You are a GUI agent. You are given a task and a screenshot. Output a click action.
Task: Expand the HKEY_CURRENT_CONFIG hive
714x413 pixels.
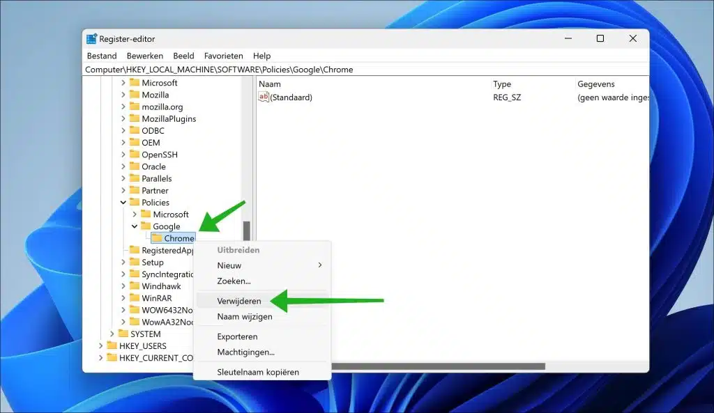(x=100, y=357)
